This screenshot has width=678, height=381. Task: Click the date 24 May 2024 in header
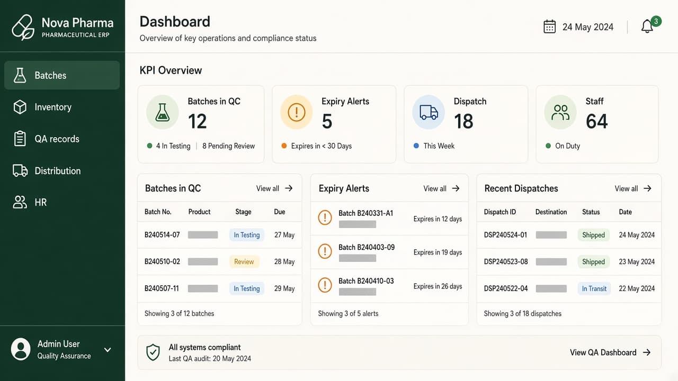click(x=588, y=27)
